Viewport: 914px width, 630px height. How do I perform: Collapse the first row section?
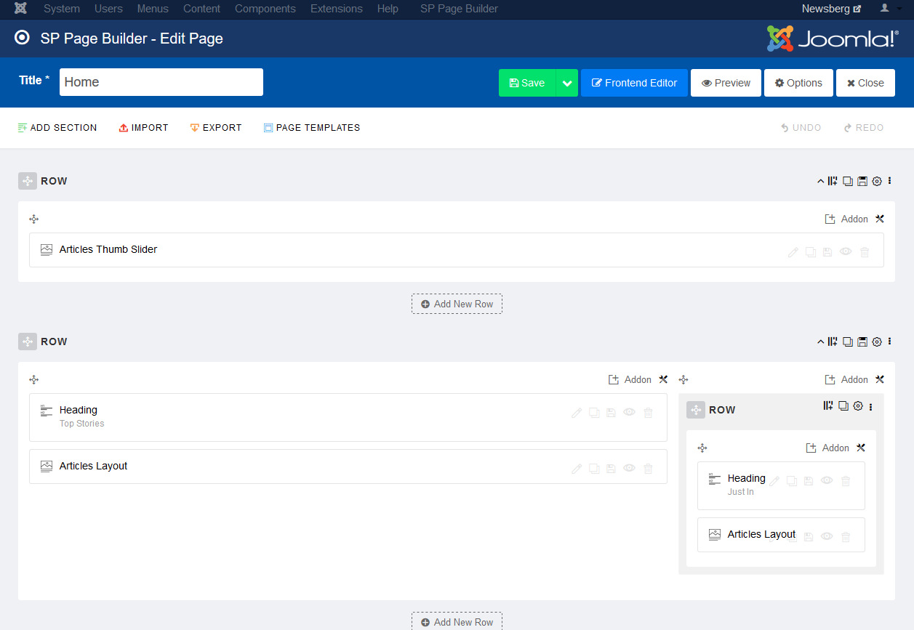821,181
